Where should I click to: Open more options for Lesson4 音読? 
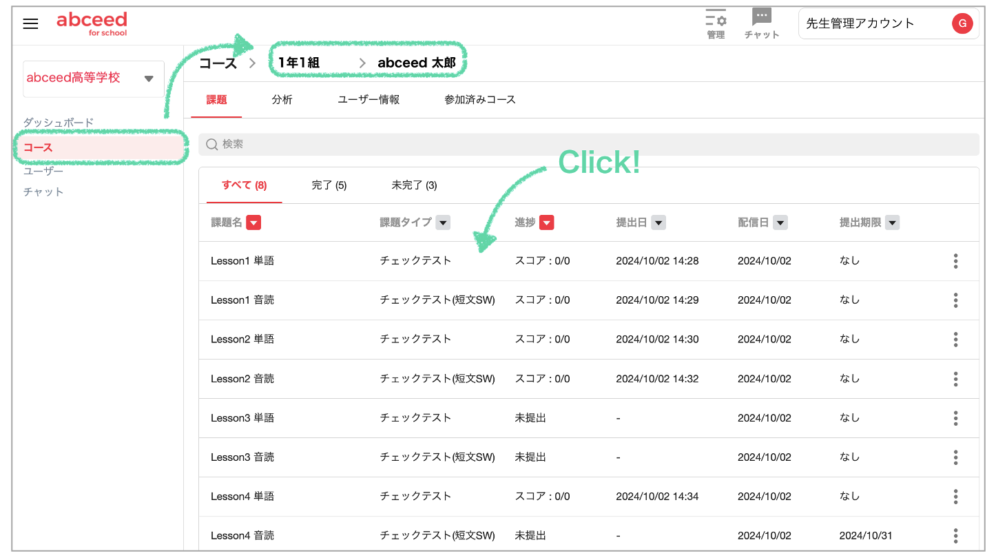955,536
